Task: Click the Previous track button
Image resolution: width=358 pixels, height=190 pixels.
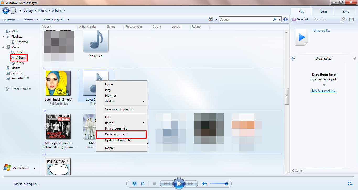Action: coord(167,184)
